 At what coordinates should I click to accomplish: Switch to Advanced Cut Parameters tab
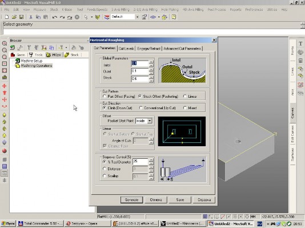tap(182, 49)
